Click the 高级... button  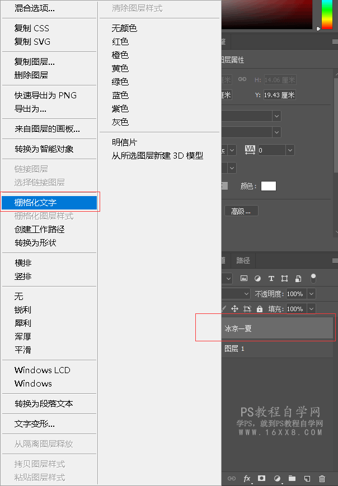241,211
